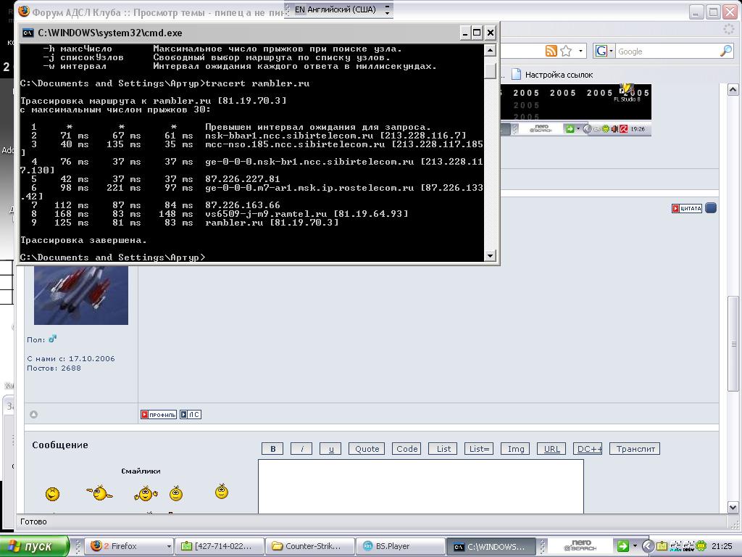Screen dimensions: 742x557
Task: Insert a DC++ link tag
Action: click(588, 448)
